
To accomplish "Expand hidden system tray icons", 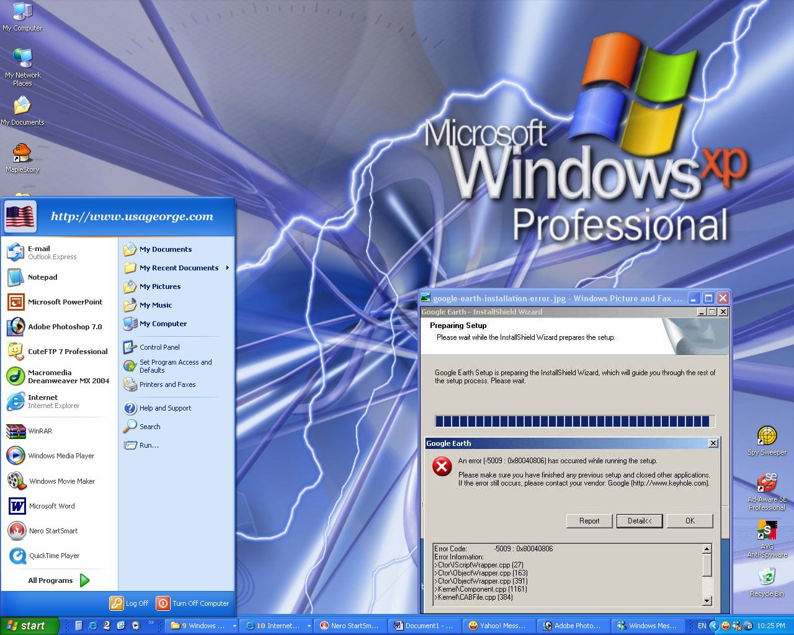I will click(x=714, y=626).
